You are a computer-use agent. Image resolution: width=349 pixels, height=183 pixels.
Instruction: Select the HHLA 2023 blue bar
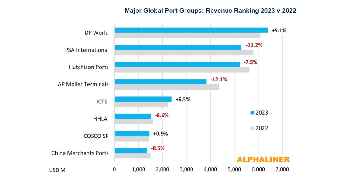pyautogui.click(x=133, y=116)
